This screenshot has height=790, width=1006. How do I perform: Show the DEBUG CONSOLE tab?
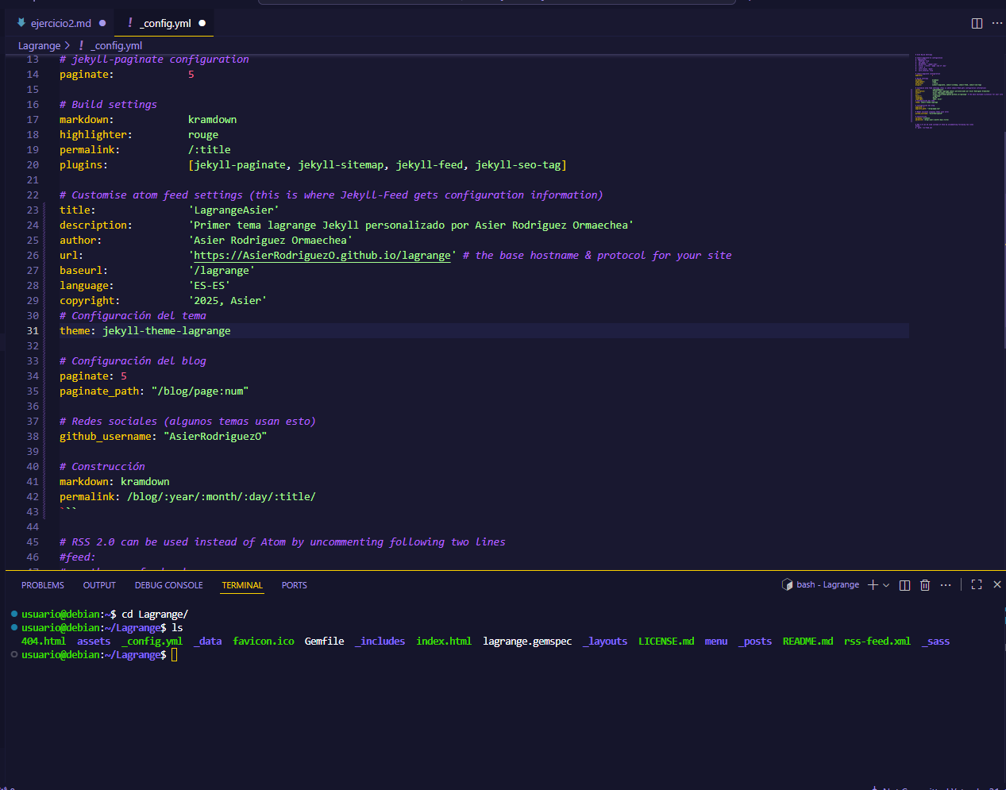[168, 585]
